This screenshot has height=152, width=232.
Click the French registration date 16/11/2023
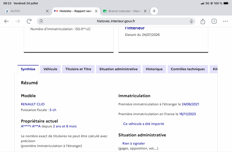[187, 114]
